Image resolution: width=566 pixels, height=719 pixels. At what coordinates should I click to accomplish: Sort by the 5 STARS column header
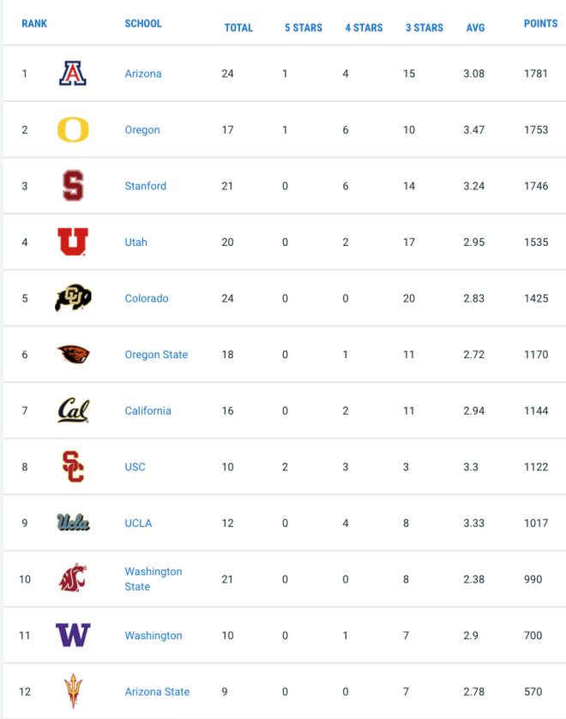304,27
